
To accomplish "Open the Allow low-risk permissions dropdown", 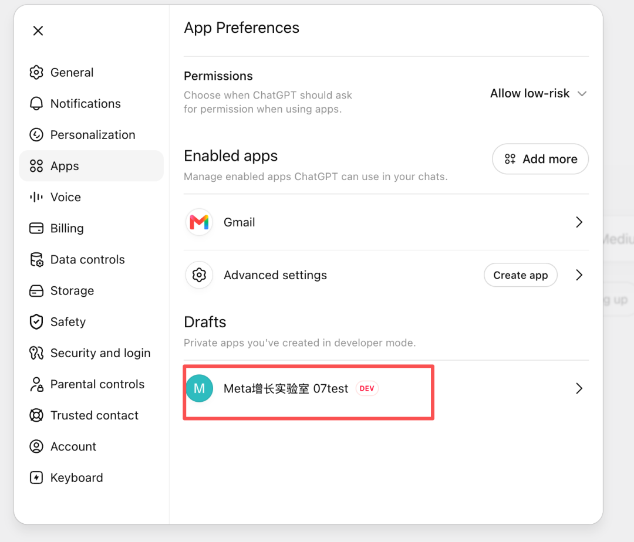I will point(538,94).
